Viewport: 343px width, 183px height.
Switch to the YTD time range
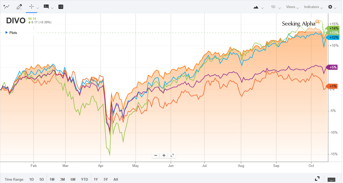(84, 179)
